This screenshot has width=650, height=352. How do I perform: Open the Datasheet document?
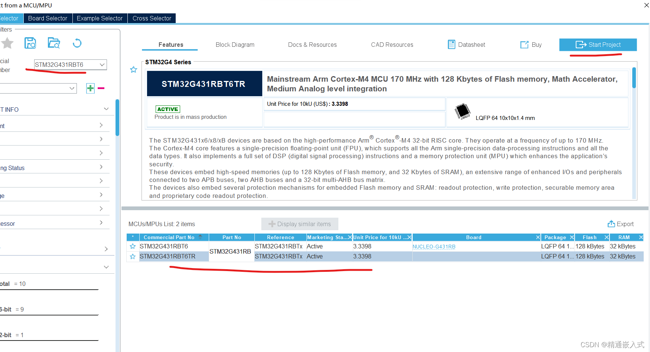tap(467, 45)
